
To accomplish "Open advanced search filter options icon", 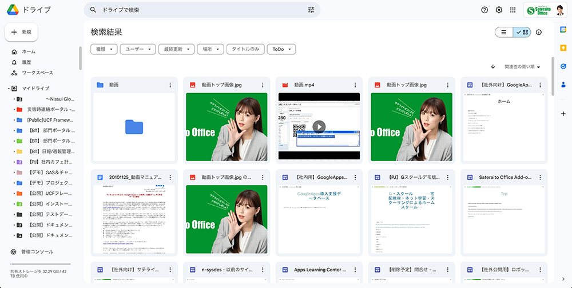I will 311,10.
